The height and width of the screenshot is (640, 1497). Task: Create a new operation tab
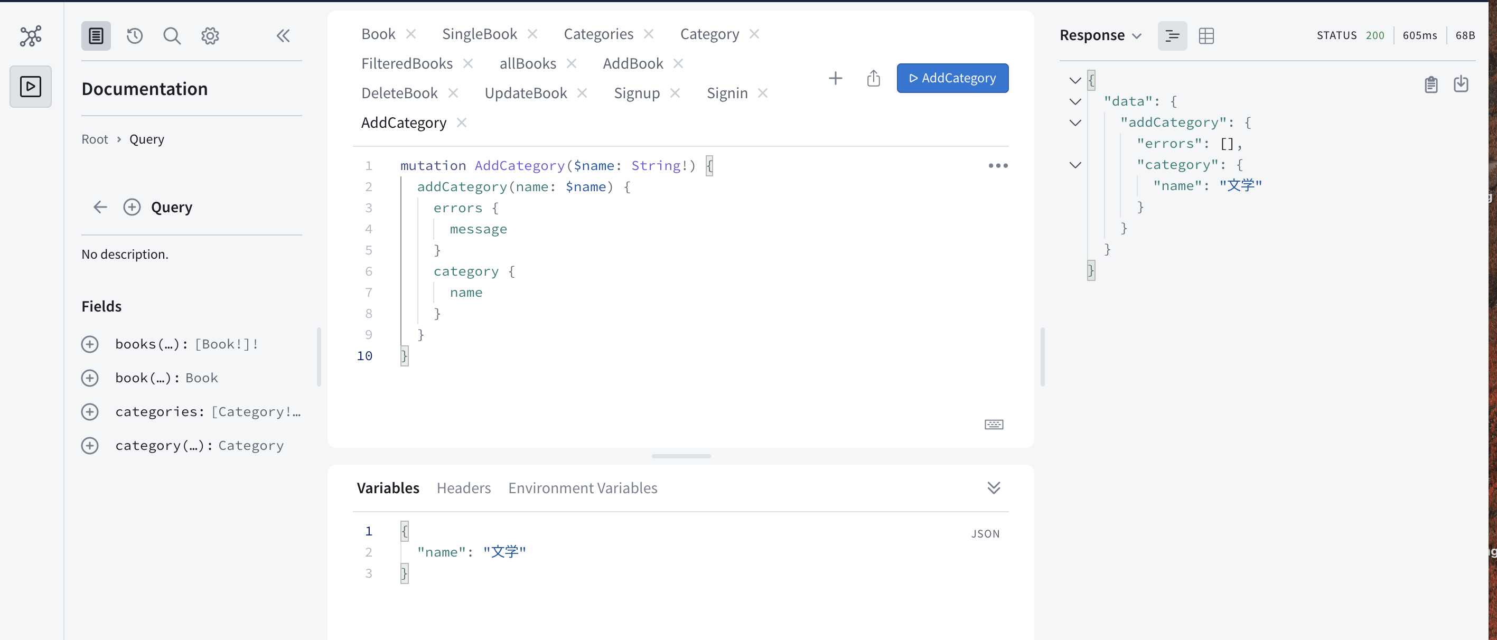point(835,78)
